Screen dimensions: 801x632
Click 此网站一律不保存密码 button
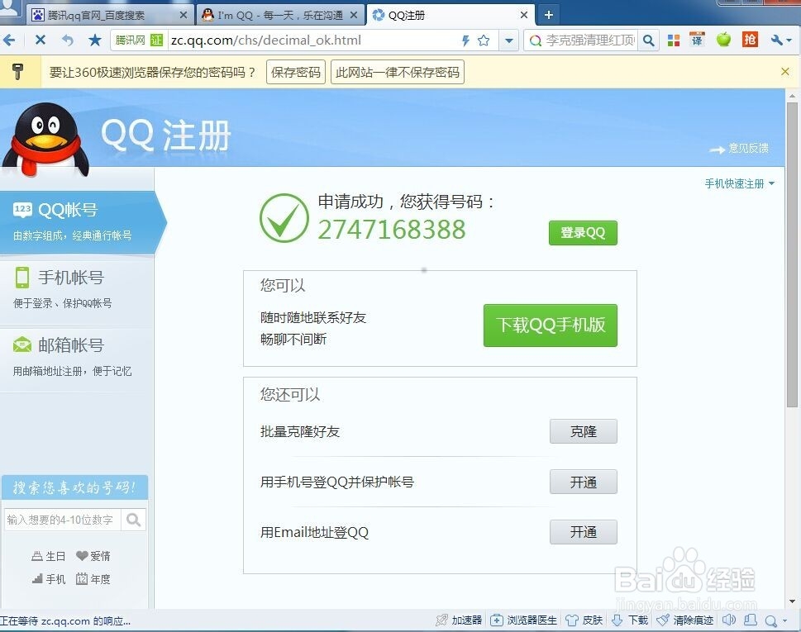398,72
